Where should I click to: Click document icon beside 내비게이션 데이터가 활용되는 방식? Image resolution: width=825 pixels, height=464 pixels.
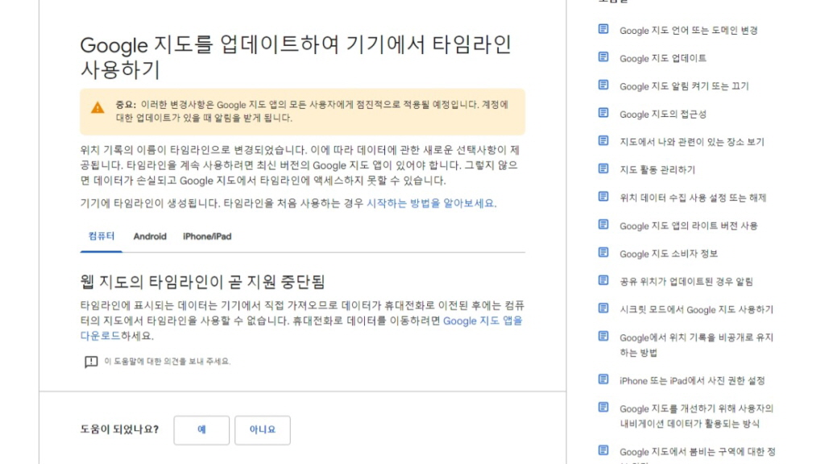click(x=603, y=407)
